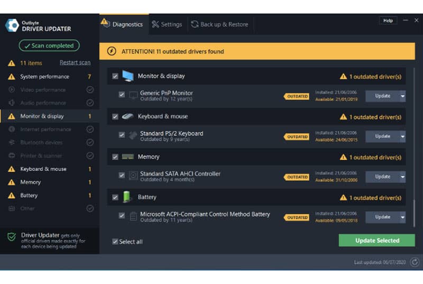The width and height of the screenshot is (423, 284).
Task: Uncheck the Standard PS/2 Keyboard checkbox
Action: pyautogui.click(x=122, y=134)
